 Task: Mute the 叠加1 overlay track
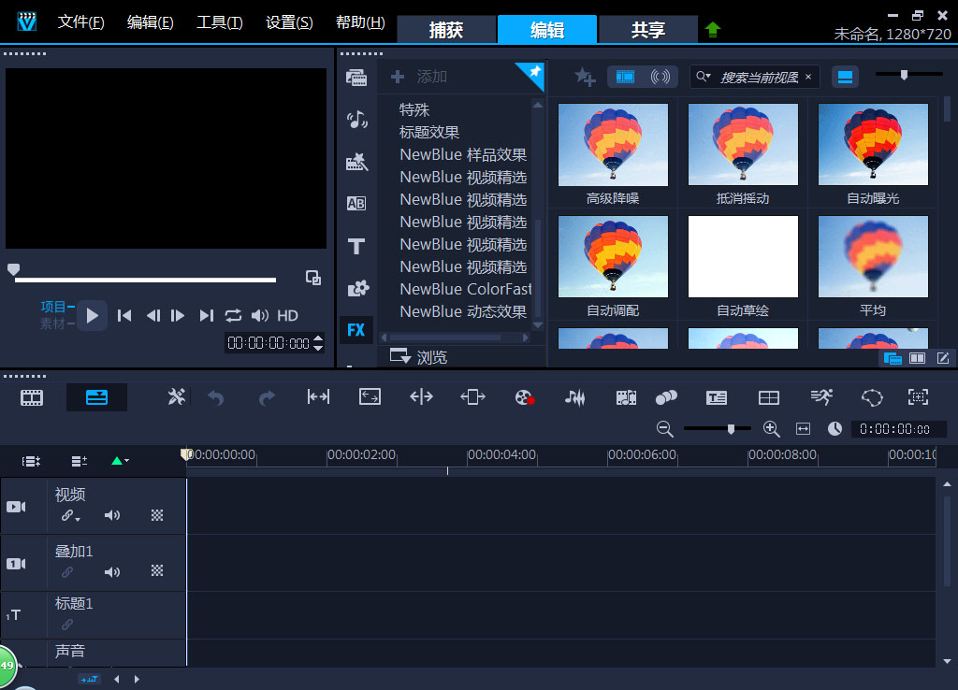112,571
